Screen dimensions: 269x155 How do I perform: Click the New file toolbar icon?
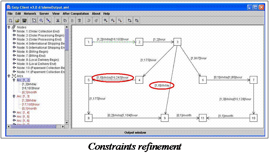[x=11, y=20]
